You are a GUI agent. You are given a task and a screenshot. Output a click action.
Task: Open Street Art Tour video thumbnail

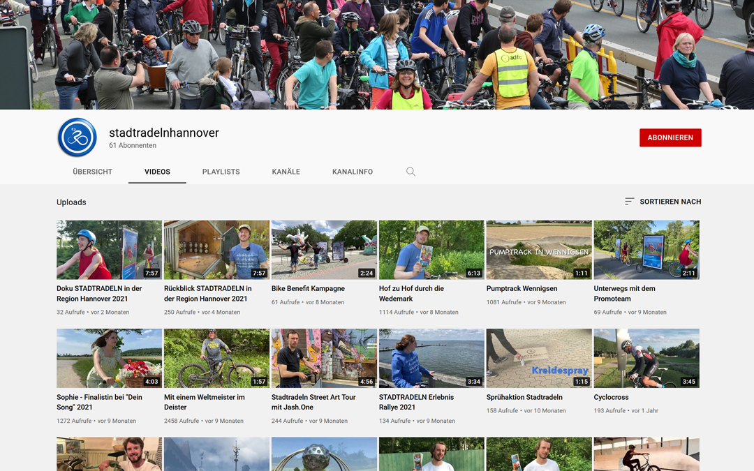pos(324,358)
